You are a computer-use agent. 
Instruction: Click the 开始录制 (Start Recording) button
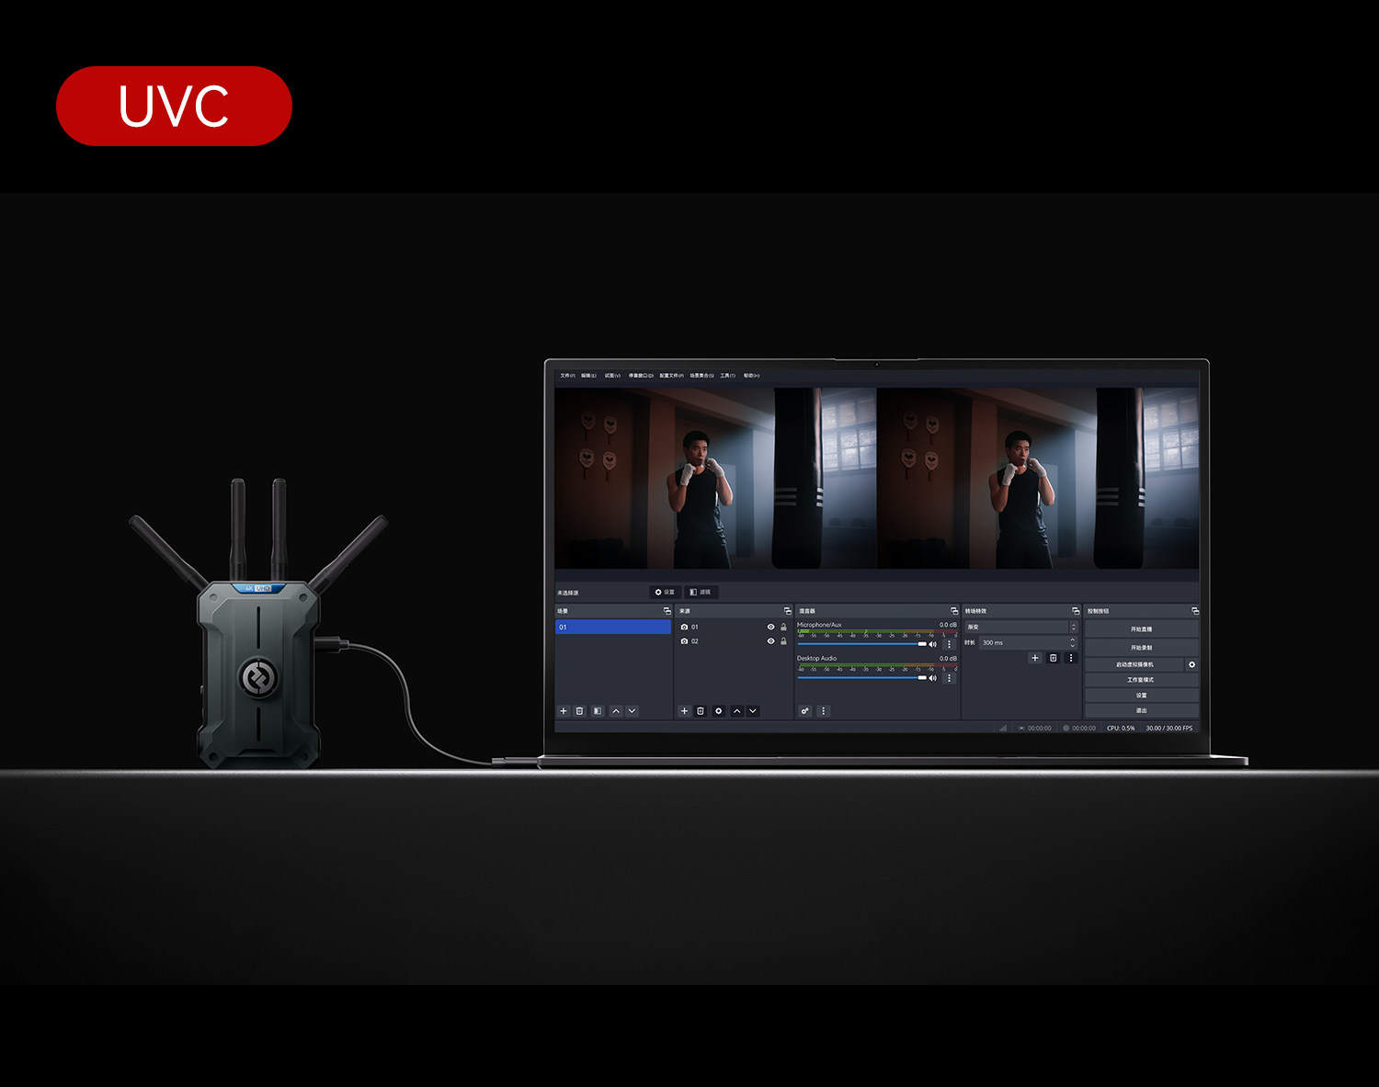coord(1141,647)
